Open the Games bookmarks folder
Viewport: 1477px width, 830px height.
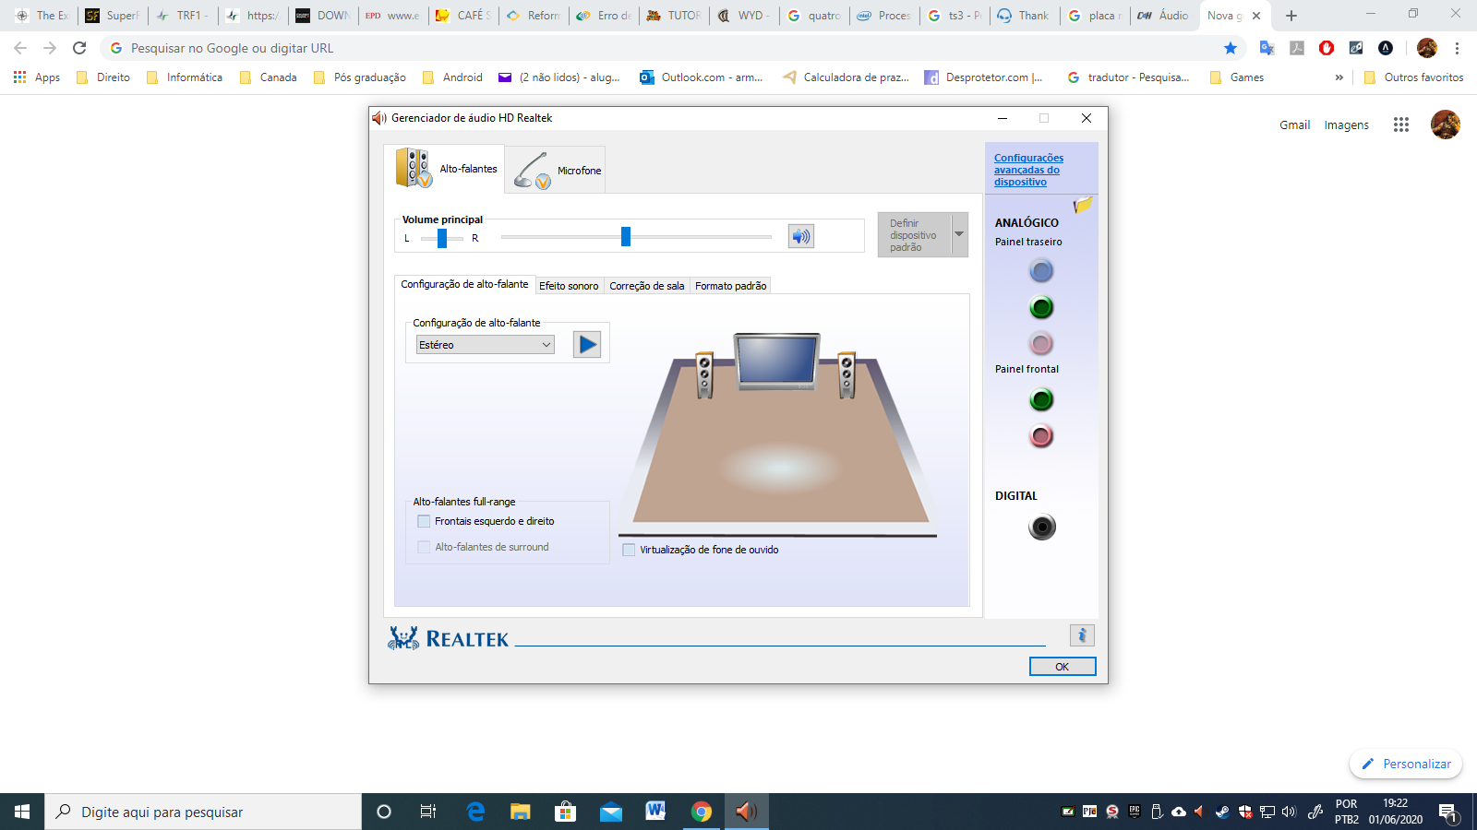(1236, 77)
